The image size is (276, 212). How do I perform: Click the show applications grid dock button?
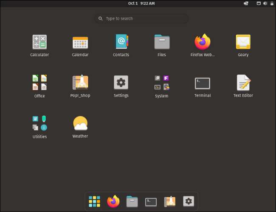pos(94,201)
